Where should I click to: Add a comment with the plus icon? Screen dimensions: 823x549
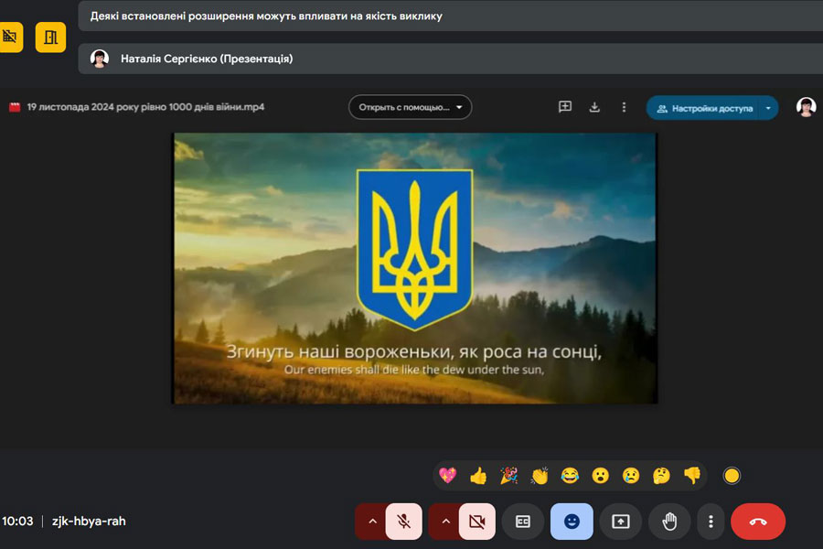(x=565, y=107)
